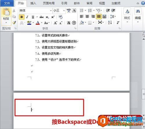Switch to the 视图 (View) tab

[102, 3]
